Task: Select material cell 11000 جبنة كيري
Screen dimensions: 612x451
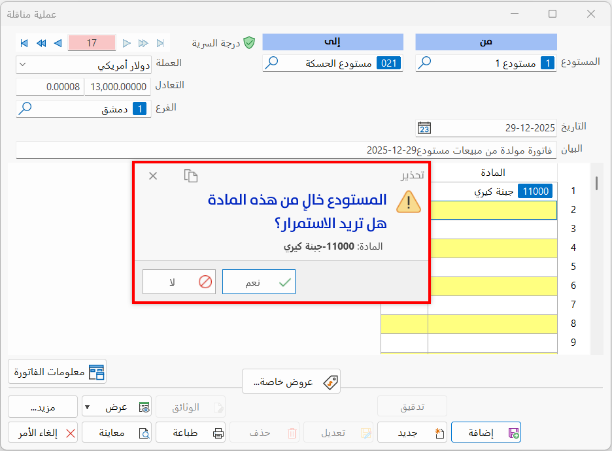Action: (x=493, y=191)
